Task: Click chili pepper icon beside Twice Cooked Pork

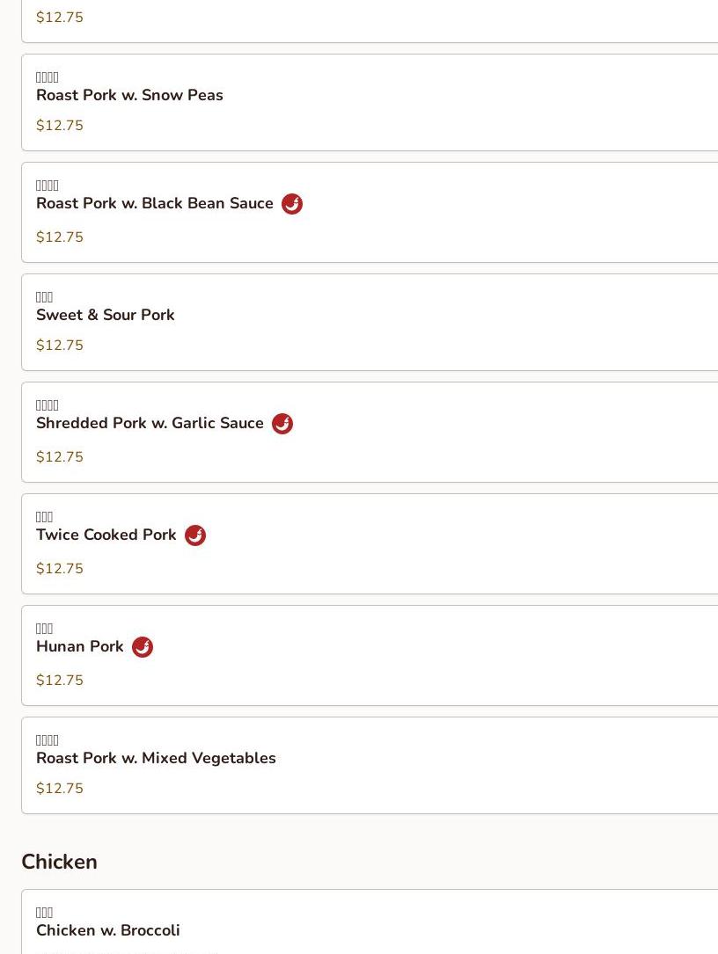Action: click(195, 535)
